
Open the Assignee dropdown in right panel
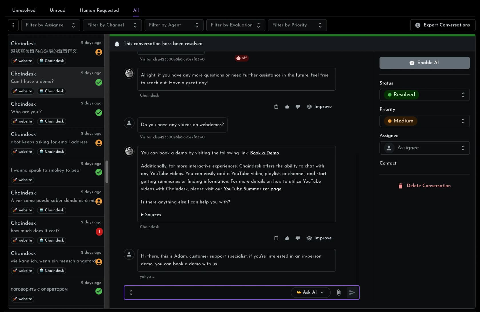[x=425, y=148]
